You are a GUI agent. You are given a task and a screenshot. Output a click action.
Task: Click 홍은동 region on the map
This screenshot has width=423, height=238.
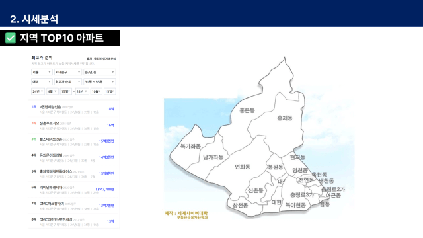(247, 110)
